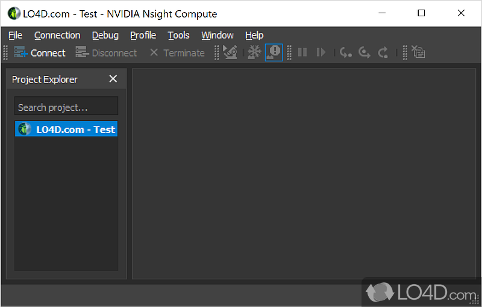Viewport: 482px width, 307px height.
Task: Open the Profile menu
Action: pos(143,36)
